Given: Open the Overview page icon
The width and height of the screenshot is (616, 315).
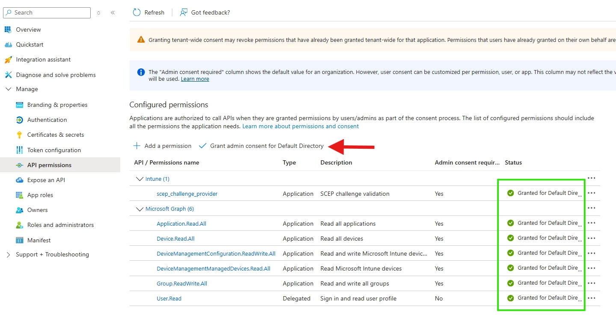Looking at the screenshot, I should click(x=8, y=29).
